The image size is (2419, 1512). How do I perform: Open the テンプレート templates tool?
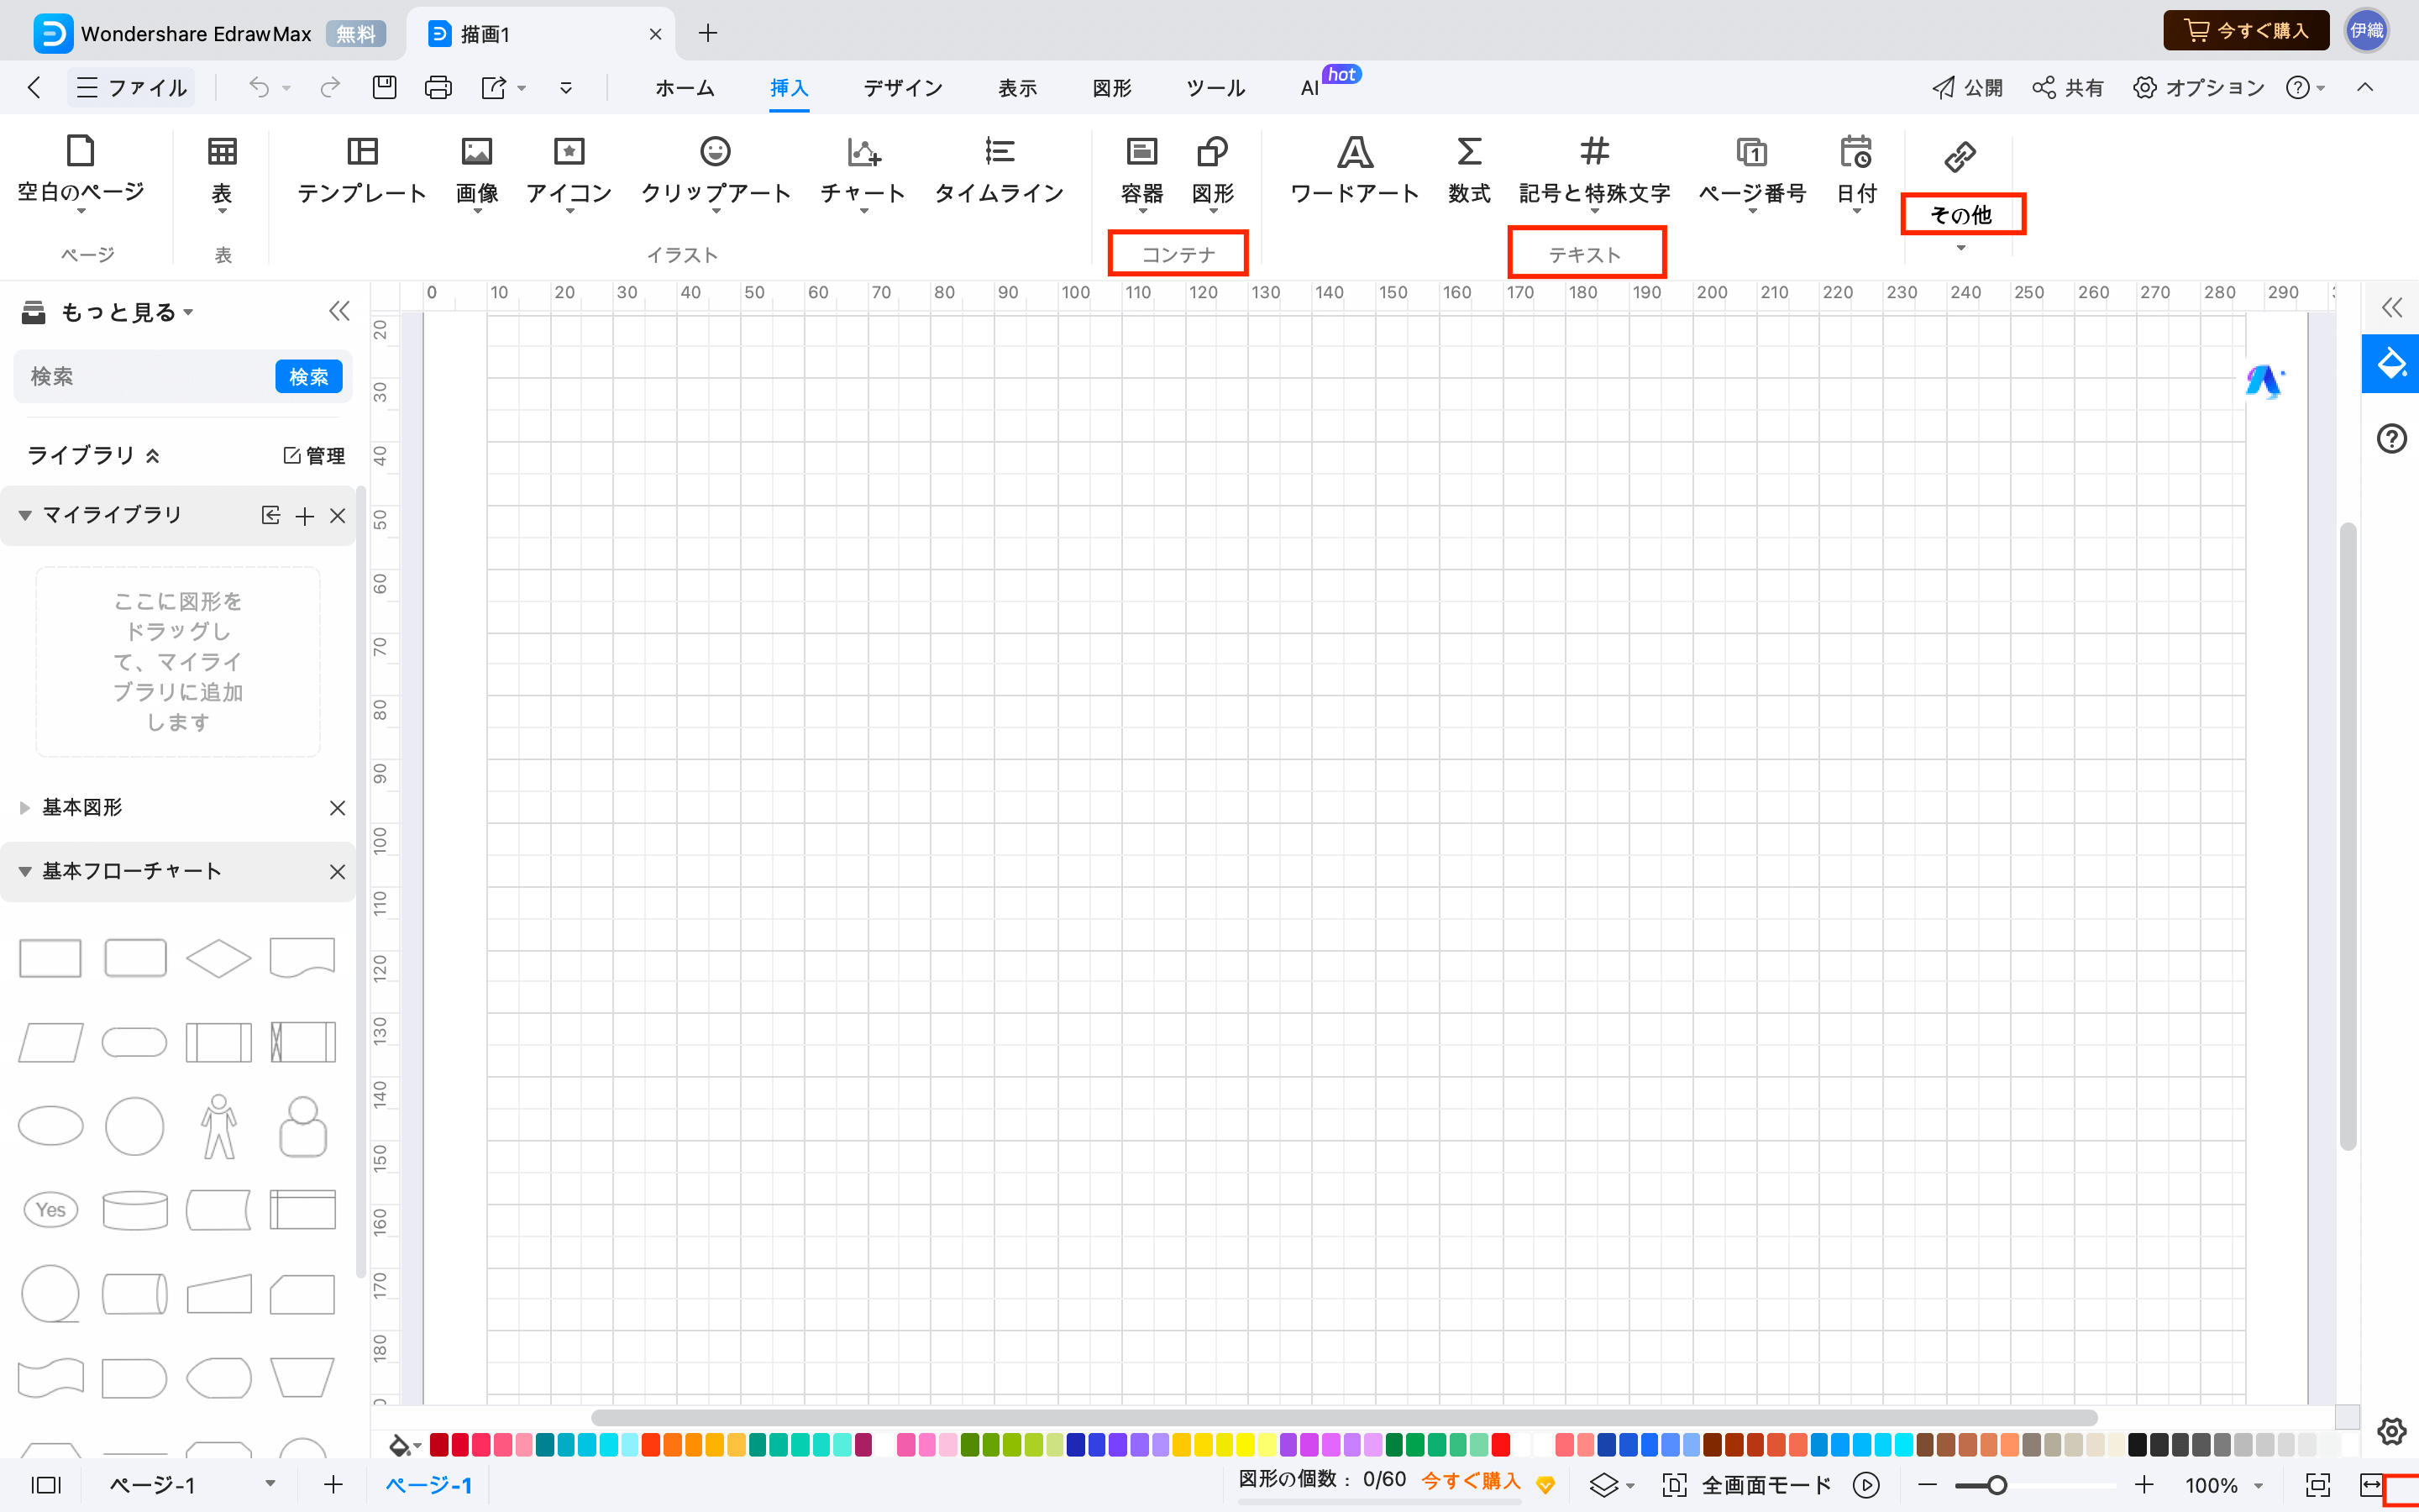(362, 168)
